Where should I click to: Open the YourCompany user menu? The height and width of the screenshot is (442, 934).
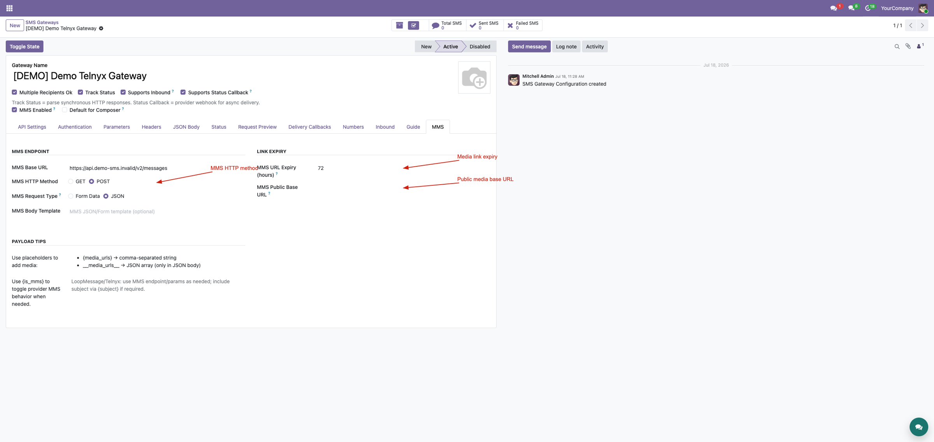pos(897,8)
